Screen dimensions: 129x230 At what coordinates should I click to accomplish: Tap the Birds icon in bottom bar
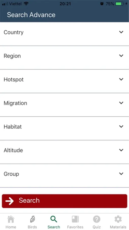pyautogui.click(x=32, y=219)
